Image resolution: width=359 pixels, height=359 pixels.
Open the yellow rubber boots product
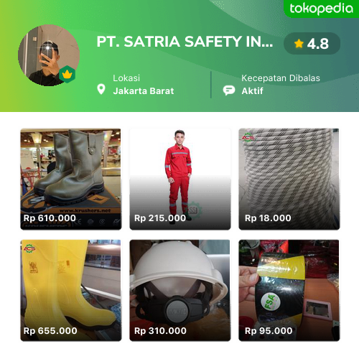click(71, 290)
